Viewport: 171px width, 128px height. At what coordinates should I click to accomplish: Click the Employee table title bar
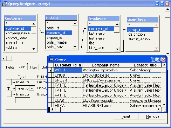(x=103, y=19)
